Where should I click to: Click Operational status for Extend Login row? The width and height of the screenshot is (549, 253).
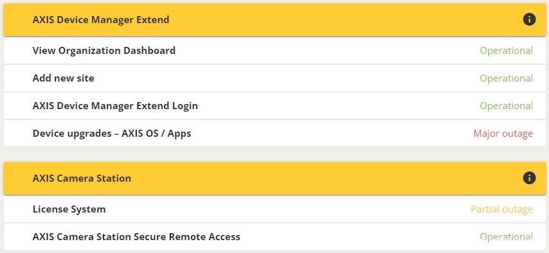[507, 106]
